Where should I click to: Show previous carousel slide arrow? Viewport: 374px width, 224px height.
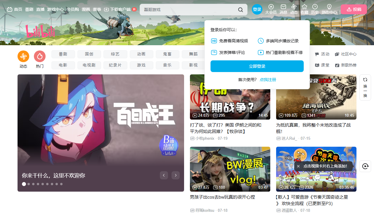(164, 175)
